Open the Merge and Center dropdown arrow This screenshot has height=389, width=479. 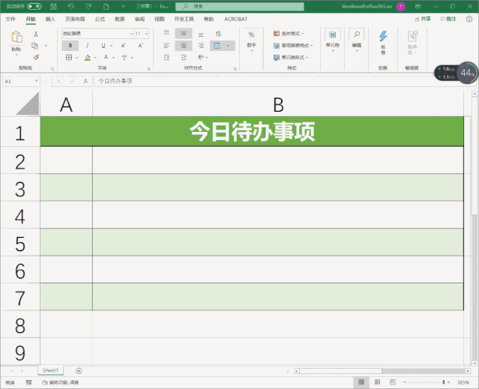click(228, 46)
